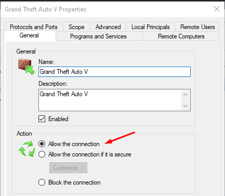The height and width of the screenshot is (196, 225).
Task: Switch to the Scope tab
Action: pos(76,27)
